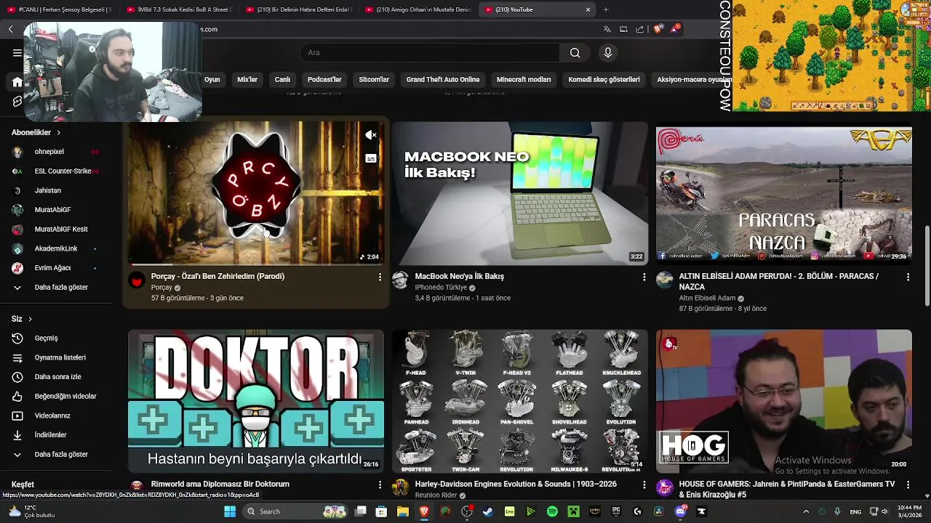This screenshot has width=931, height=523.
Task: Open the Minecraft taskbar icon
Action: pos(573,511)
